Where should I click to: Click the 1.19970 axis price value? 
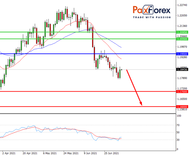coord(182,47)
